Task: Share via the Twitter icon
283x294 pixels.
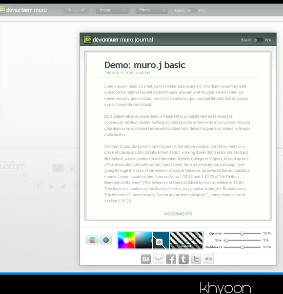Action: (196, 259)
